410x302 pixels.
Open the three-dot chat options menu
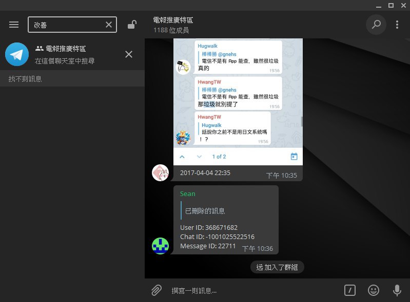397,25
